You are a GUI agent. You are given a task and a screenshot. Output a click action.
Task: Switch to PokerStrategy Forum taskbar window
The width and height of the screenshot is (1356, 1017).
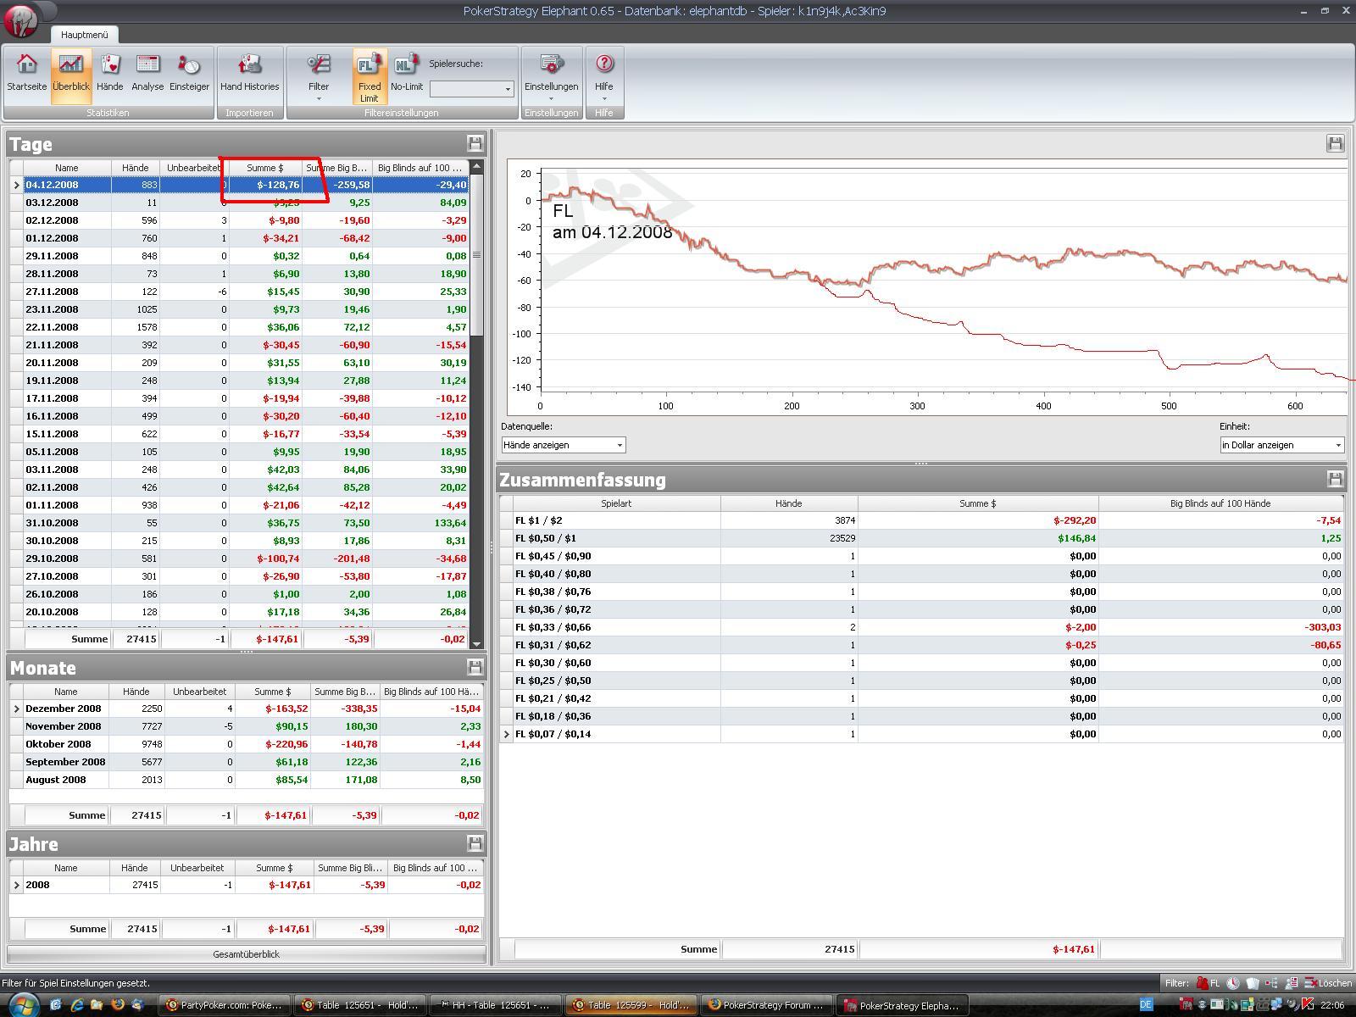click(x=767, y=1005)
